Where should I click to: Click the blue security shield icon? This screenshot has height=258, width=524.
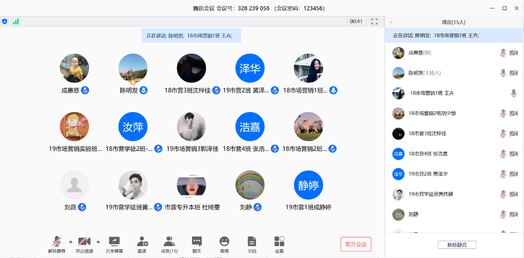pyautogui.click(x=5, y=21)
